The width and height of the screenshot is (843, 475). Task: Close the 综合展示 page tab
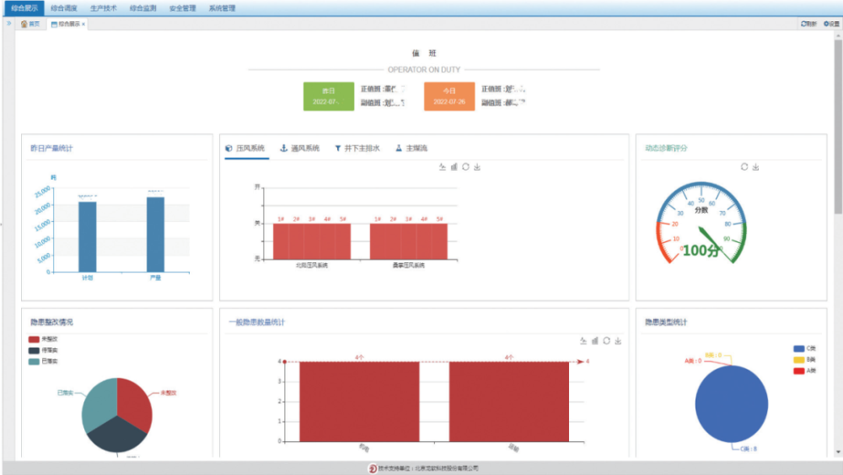pyautogui.click(x=83, y=24)
